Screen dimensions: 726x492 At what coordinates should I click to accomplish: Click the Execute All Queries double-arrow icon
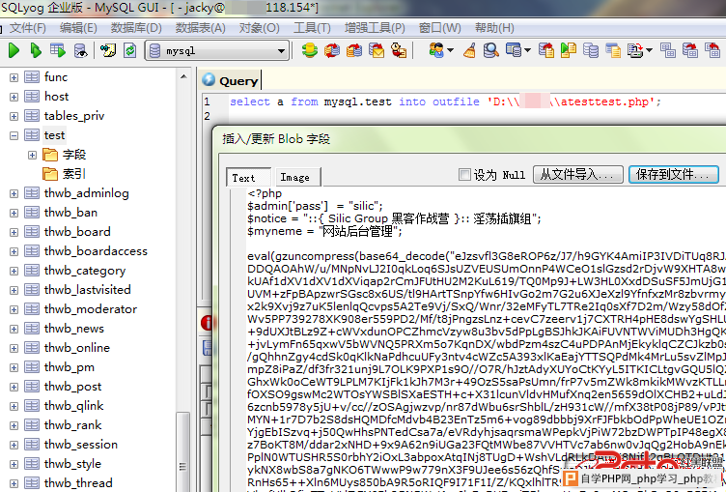(x=36, y=50)
